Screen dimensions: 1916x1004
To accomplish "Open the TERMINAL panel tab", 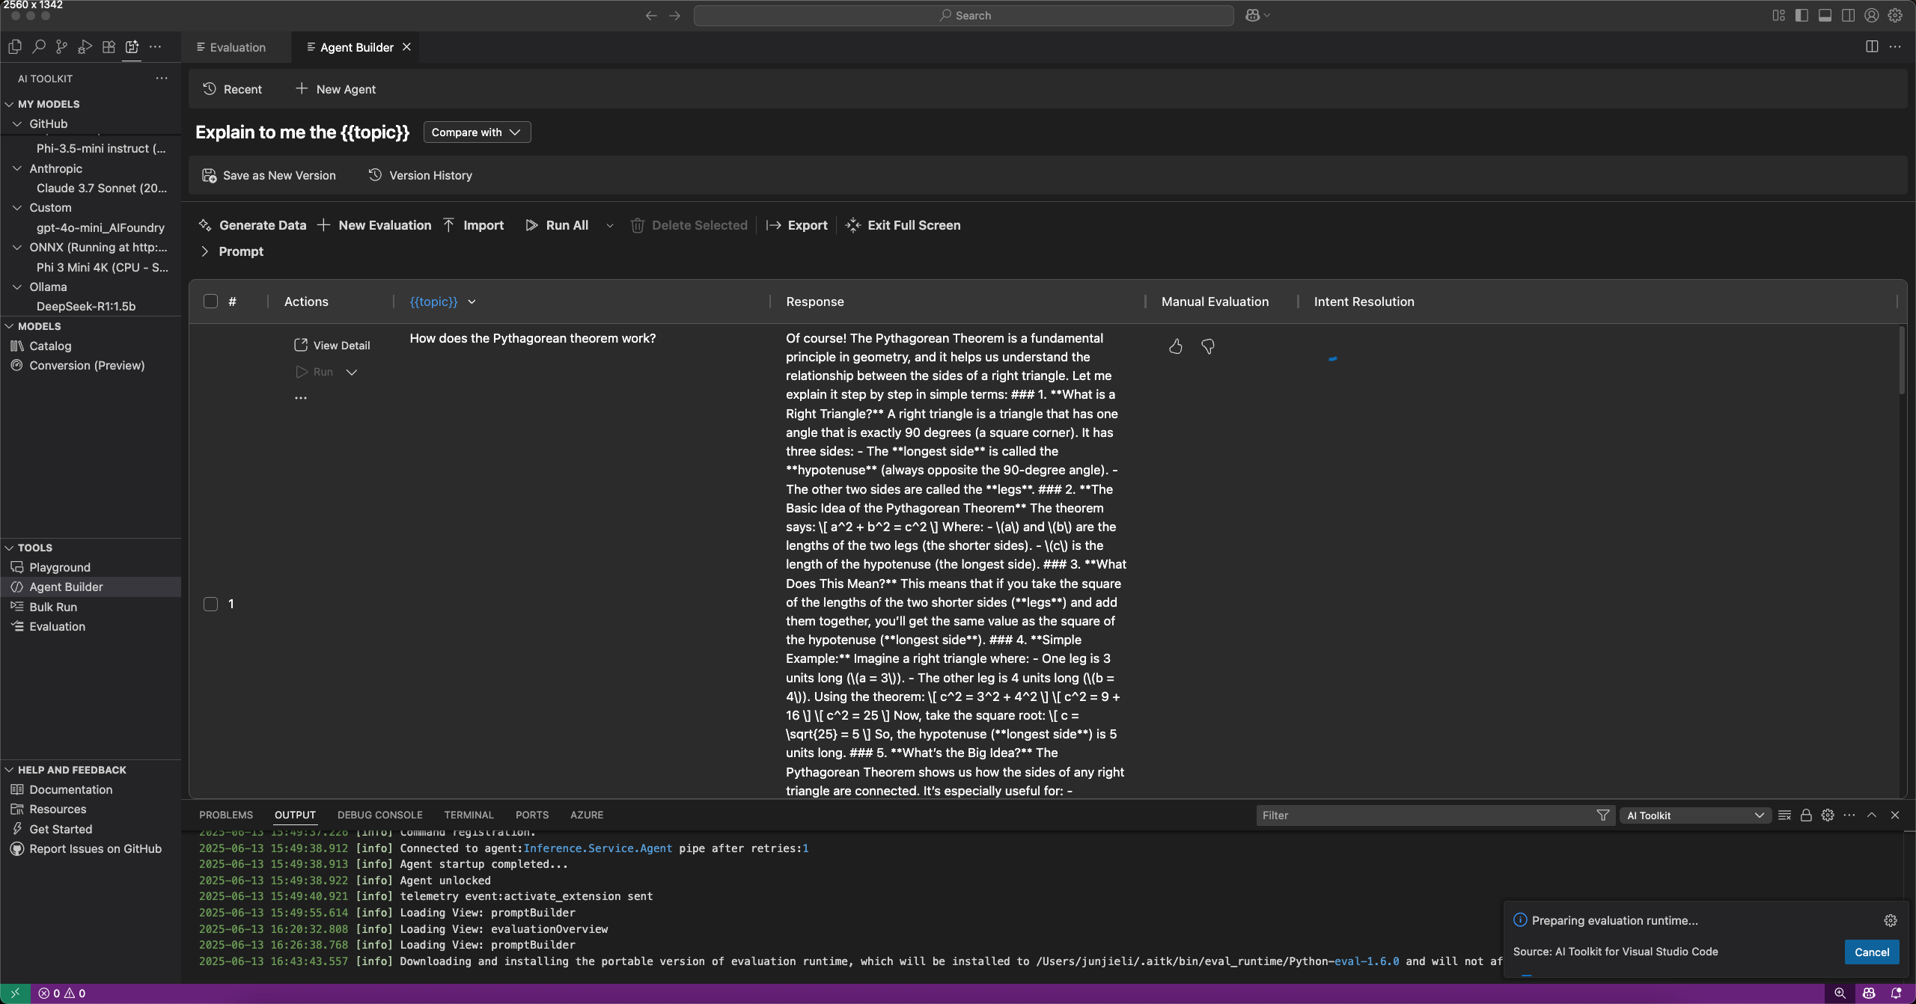I will click(x=469, y=814).
